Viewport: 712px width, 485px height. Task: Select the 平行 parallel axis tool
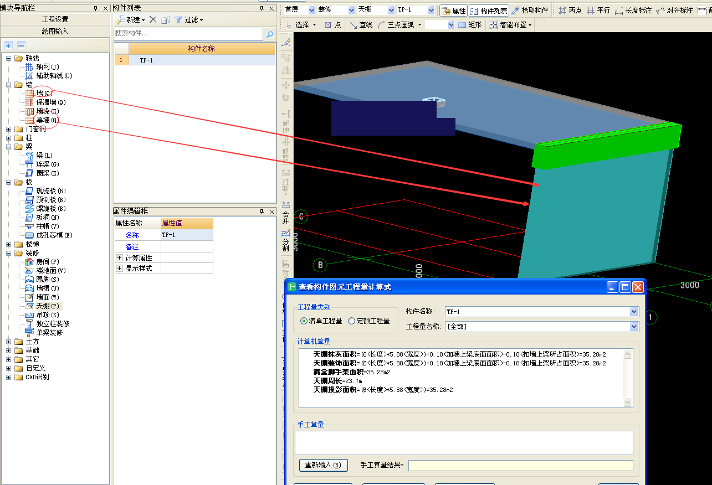point(598,11)
